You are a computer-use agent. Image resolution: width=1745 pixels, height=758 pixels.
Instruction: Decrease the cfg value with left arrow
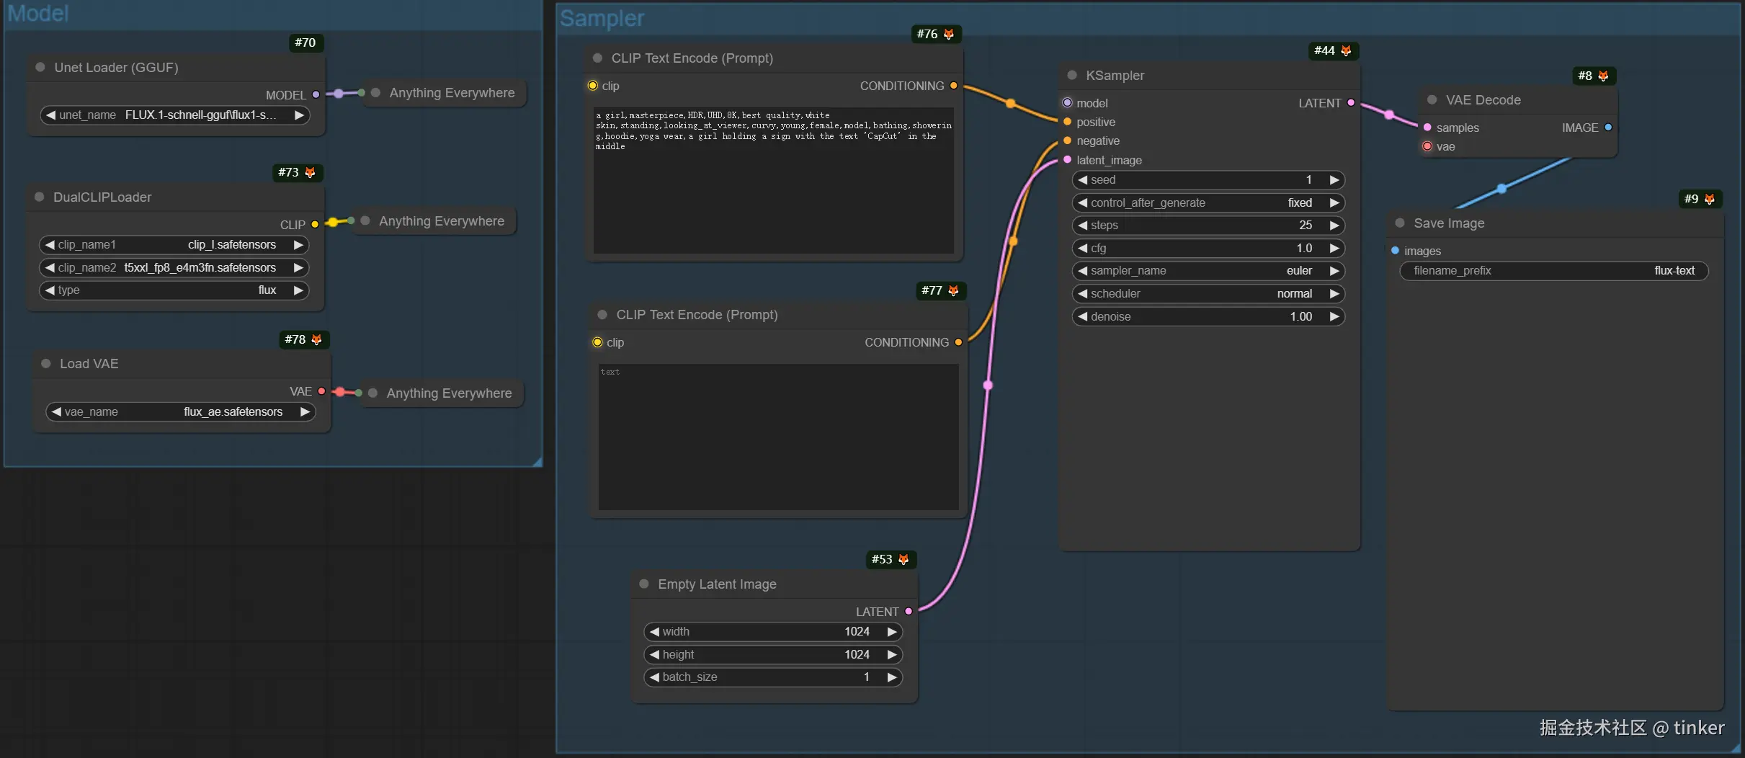pyautogui.click(x=1082, y=249)
